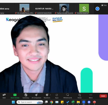108x105 pixels.
Task: Click the Kampus Merdeka logo
Action: (58, 20)
